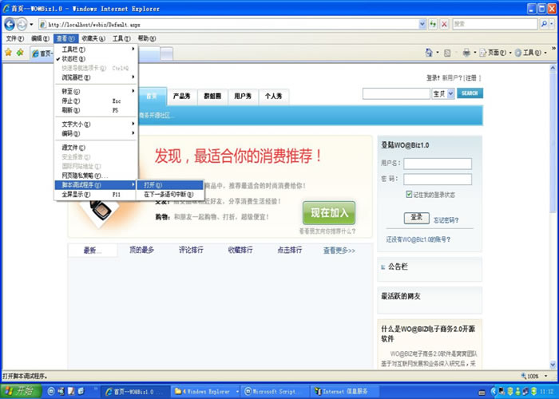Click the 注册 link at the top right

pyautogui.click(x=471, y=77)
